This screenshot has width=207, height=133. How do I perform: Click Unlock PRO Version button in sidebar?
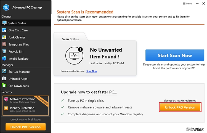[x=26, y=127]
